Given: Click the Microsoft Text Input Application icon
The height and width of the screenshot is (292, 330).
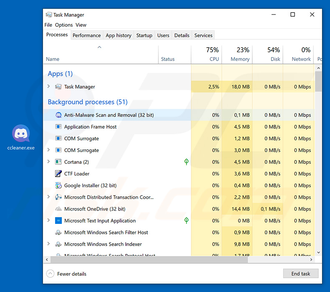Looking at the screenshot, I should coord(58,221).
